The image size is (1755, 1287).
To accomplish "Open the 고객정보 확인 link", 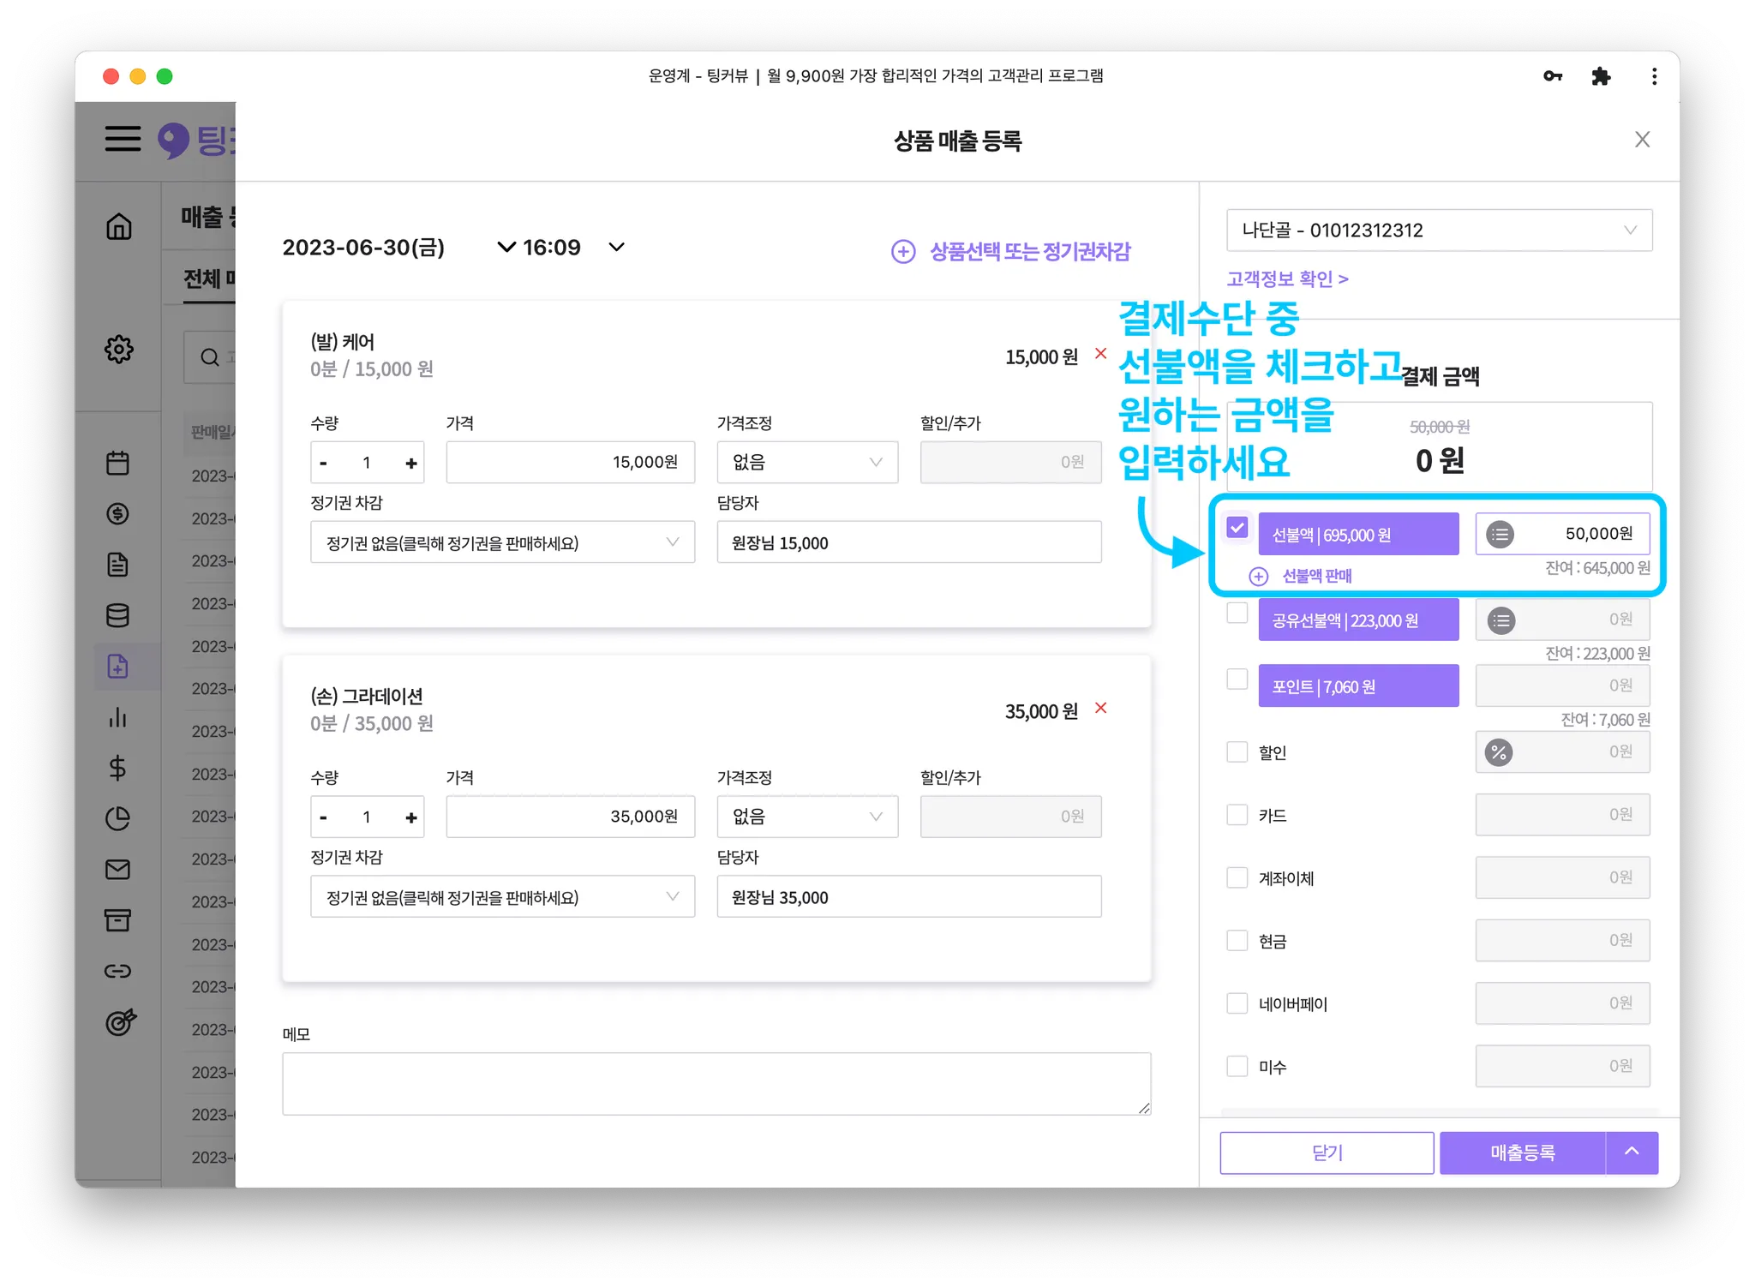I will pos(1286,278).
